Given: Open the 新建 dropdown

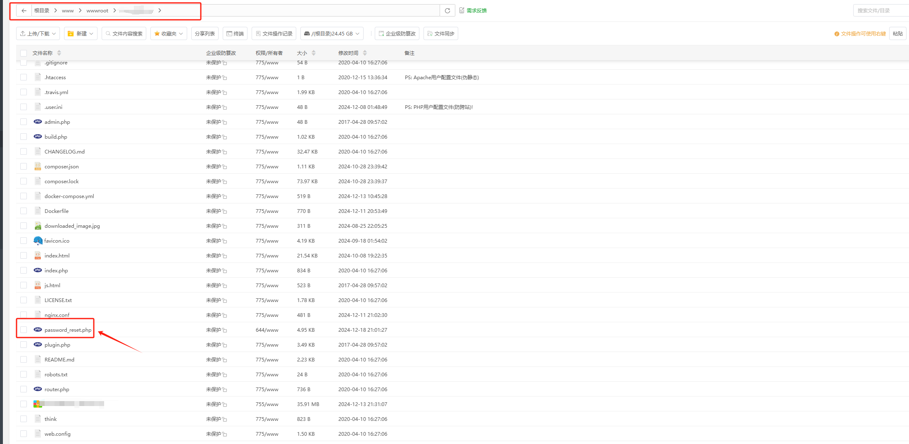Looking at the screenshot, I should [x=81, y=34].
